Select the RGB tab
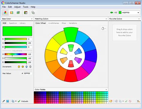The width and height of the screenshot is (142, 109). tap(4, 23)
